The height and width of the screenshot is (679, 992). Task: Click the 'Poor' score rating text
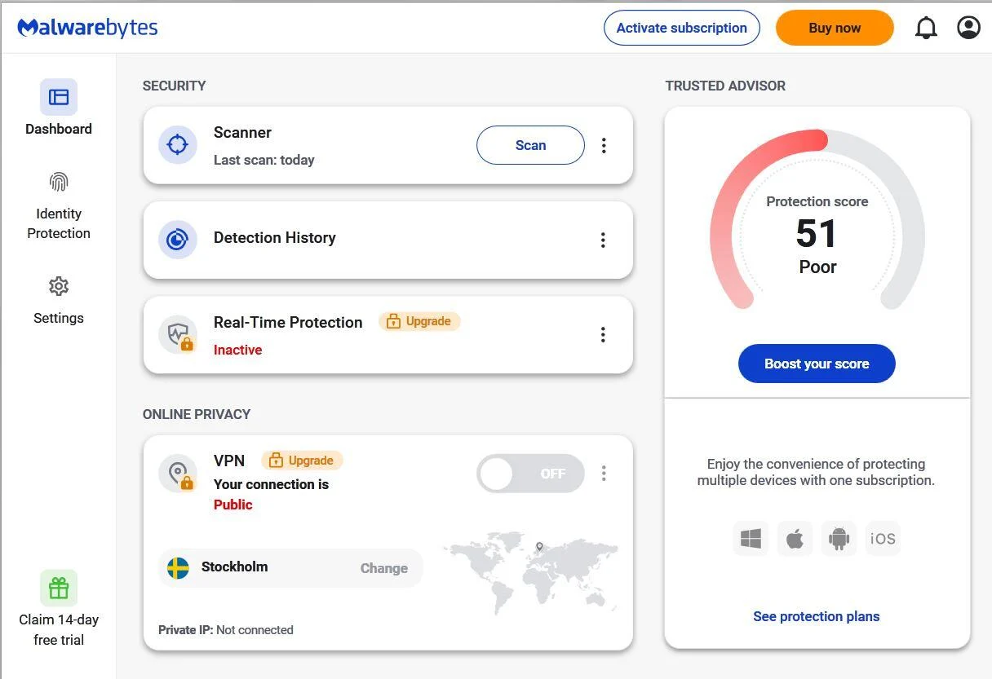pos(817,267)
